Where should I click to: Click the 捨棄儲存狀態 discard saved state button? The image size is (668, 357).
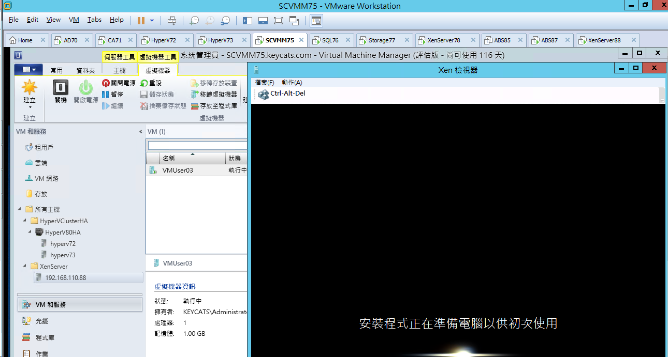pos(163,105)
